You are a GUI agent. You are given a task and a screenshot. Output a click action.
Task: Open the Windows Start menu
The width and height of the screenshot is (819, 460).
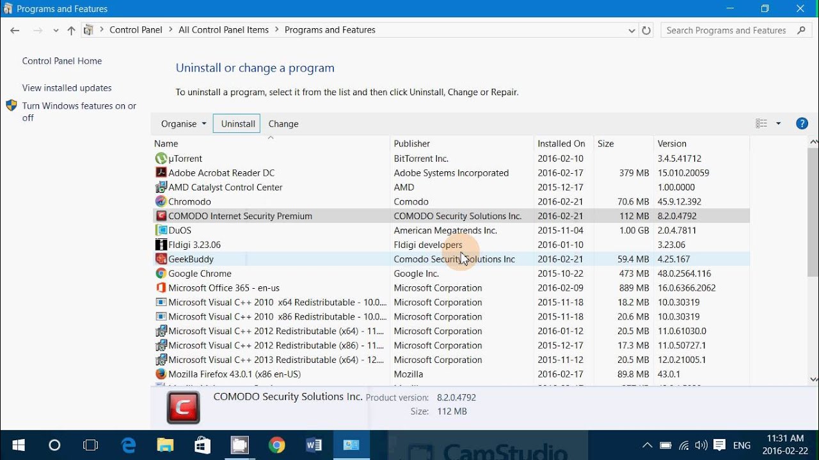[x=18, y=445]
